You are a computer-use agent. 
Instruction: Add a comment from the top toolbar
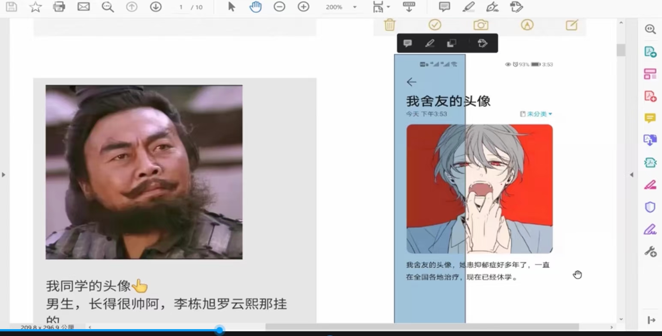coord(444,7)
